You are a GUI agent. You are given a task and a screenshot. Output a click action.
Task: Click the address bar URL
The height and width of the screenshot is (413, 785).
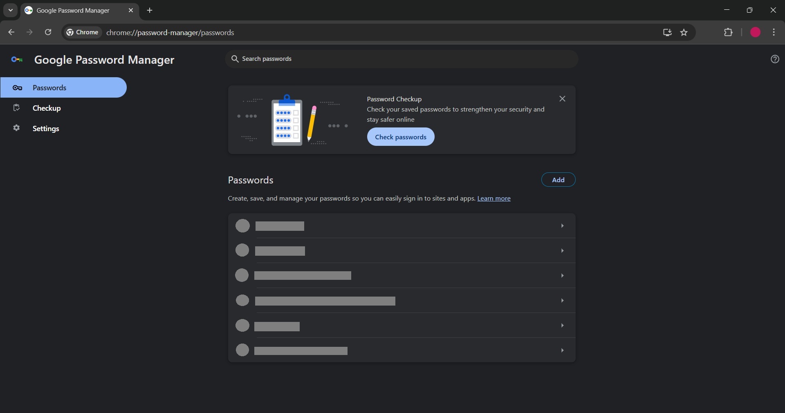(170, 33)
